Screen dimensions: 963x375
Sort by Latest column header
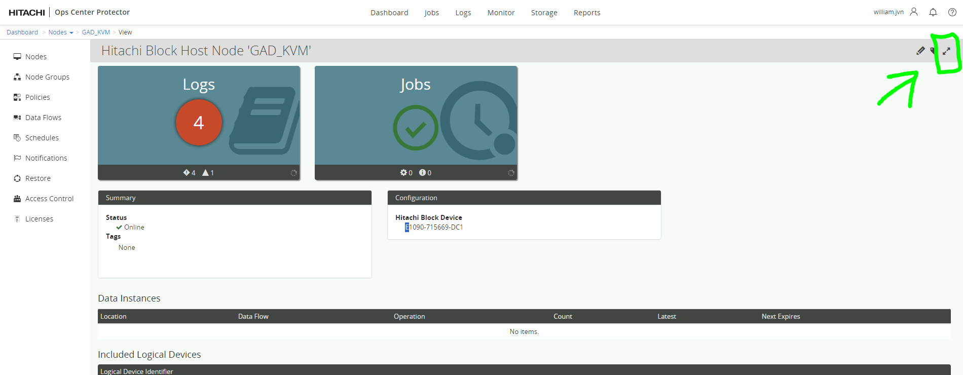pyautogui.click(x=667, y=317)
